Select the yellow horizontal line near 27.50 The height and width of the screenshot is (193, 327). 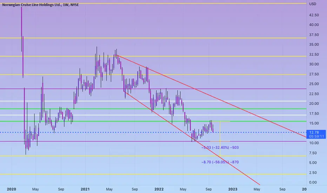(x=153, y=74)
